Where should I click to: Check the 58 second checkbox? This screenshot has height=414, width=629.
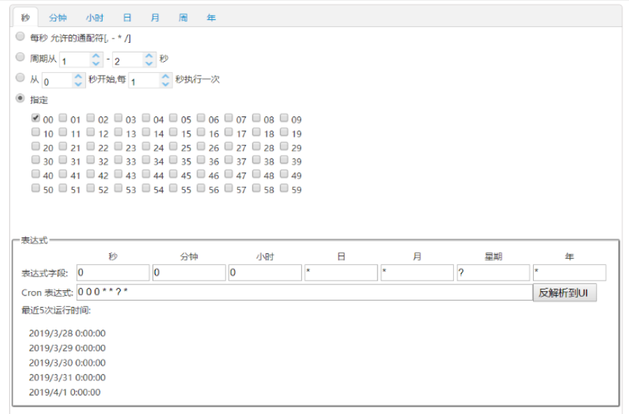click(257, 188)
